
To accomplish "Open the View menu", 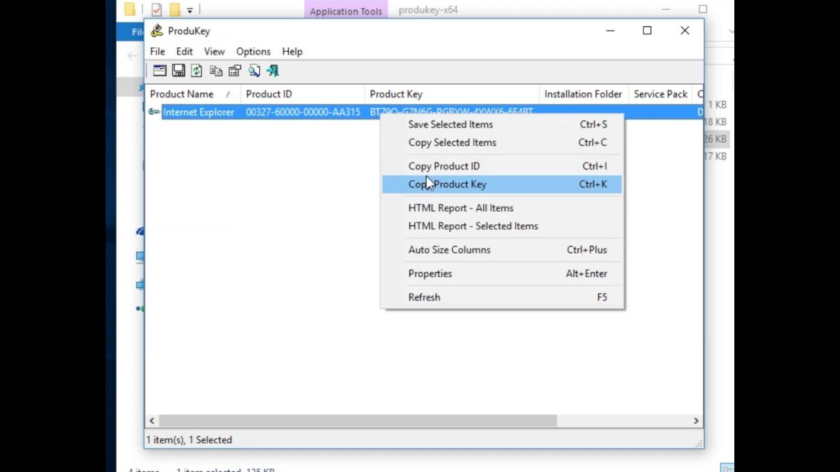I will [x=214, y=51].
